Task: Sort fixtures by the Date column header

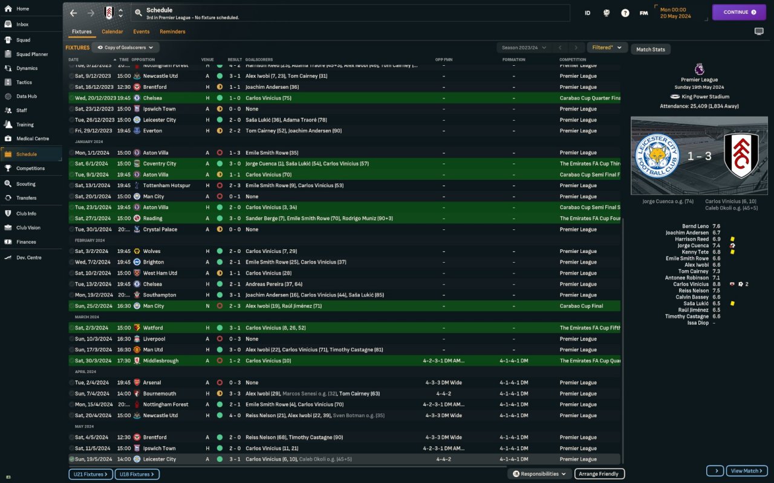Action: 74,60
